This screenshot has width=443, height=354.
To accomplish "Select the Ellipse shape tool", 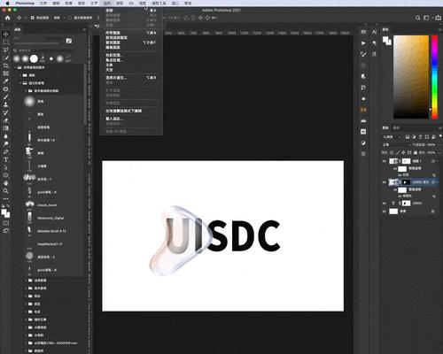I will coord(5,175).
